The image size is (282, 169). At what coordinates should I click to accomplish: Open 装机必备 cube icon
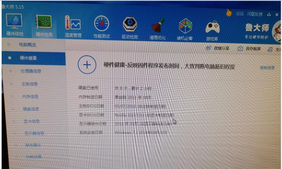pyautogui.click(x=185, y=26)
